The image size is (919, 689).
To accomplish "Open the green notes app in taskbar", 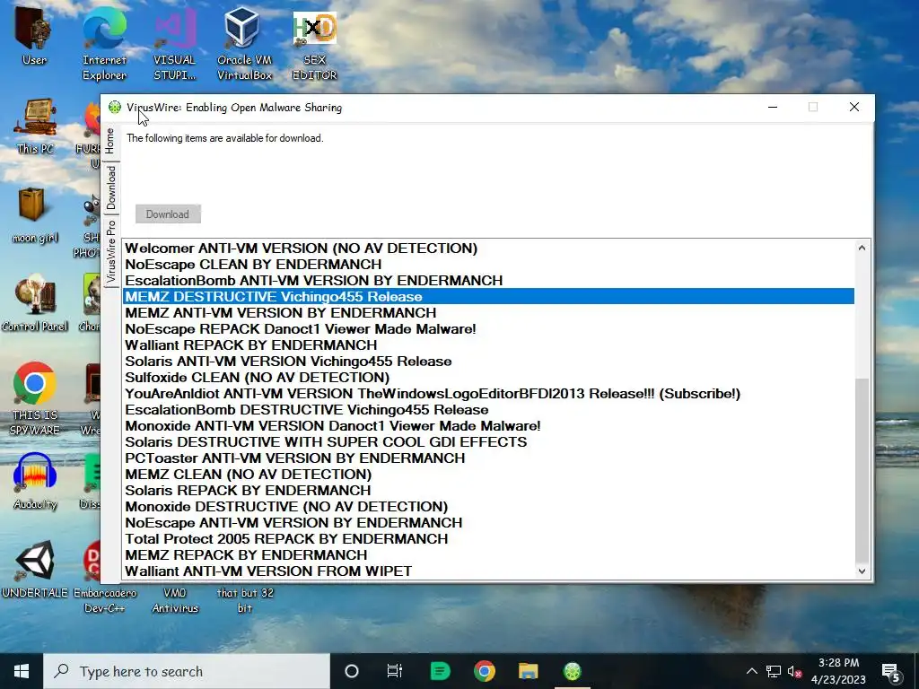I will [x=440, y=671].
